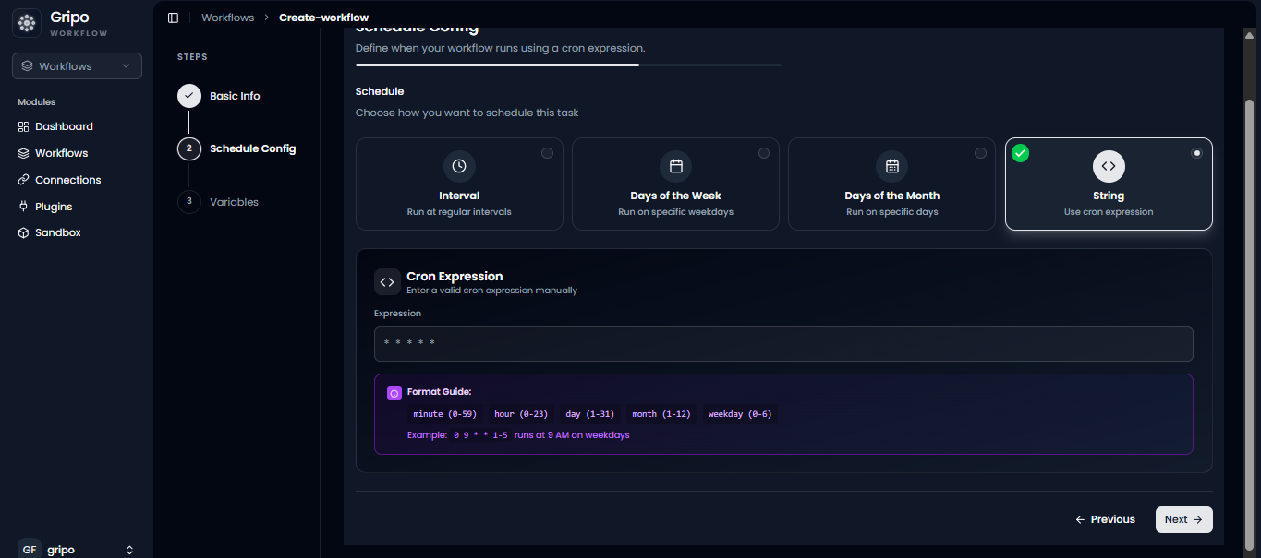Click the clock icon on Interval card
The width and height of the screenshot is (1261, 558).
[459, 166]
